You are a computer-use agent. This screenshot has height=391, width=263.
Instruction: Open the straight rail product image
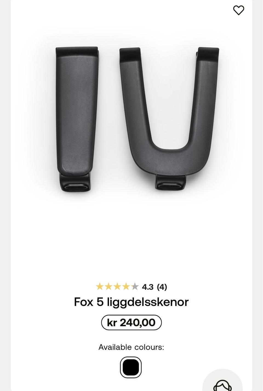(77, 119)
